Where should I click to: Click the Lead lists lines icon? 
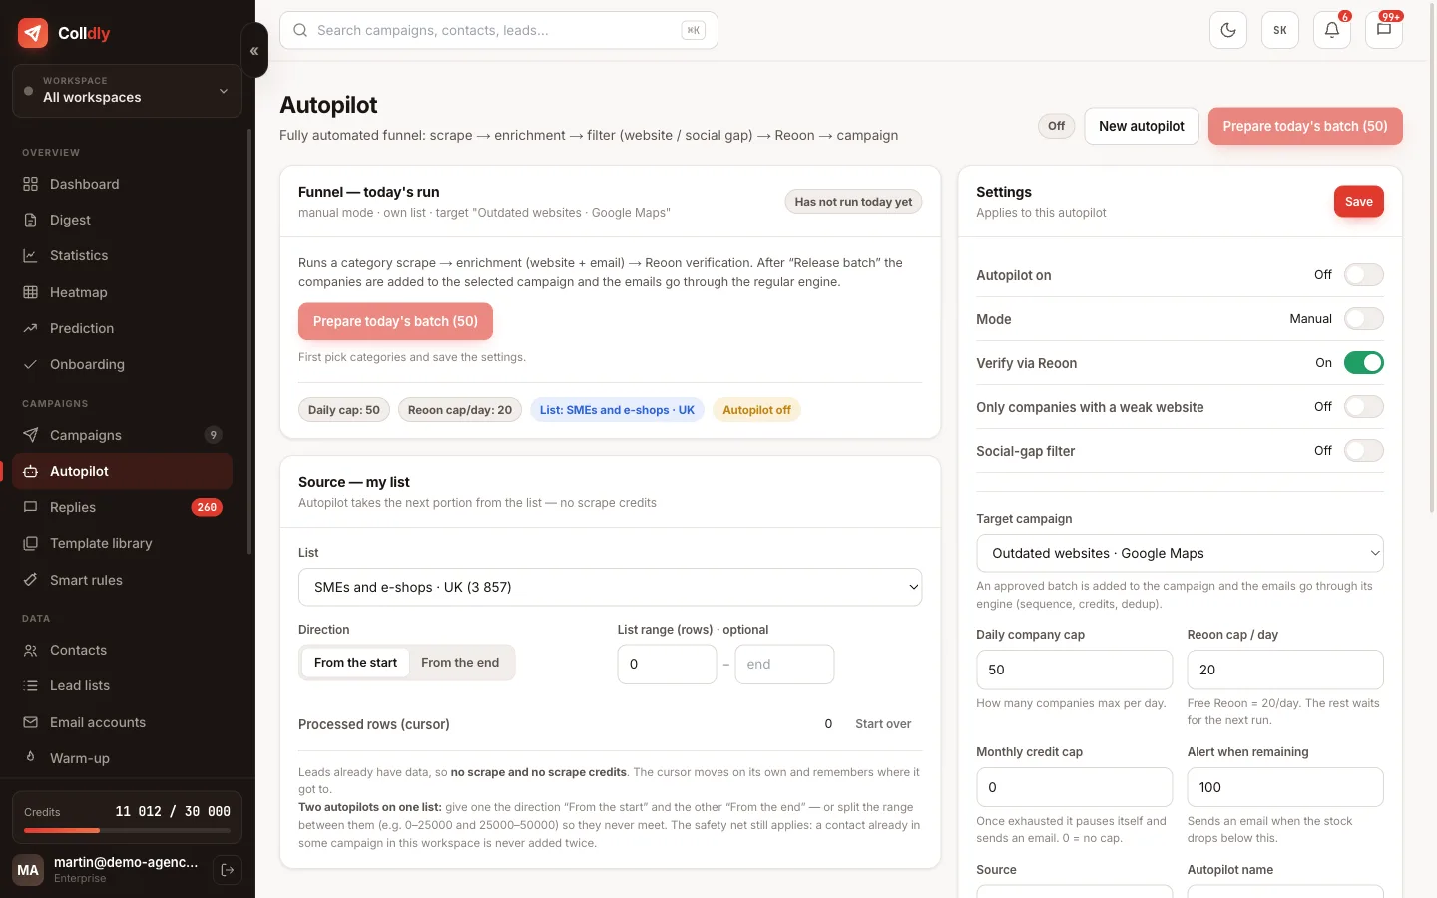30,685
